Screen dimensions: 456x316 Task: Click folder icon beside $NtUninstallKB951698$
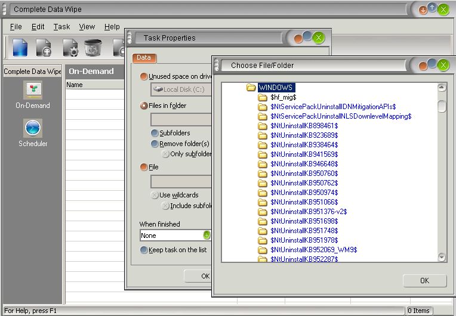click(262, 221)
